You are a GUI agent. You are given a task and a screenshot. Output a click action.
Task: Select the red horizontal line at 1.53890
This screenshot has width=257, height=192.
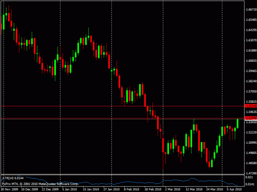(x=123, y=118)
